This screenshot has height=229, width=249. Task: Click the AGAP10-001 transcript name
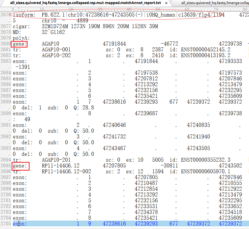pos(56,50)
